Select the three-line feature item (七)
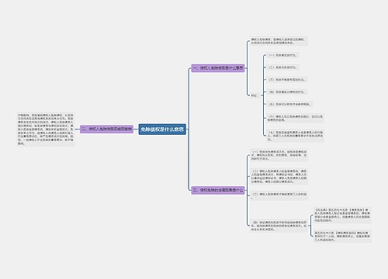 tap(295, 136)
